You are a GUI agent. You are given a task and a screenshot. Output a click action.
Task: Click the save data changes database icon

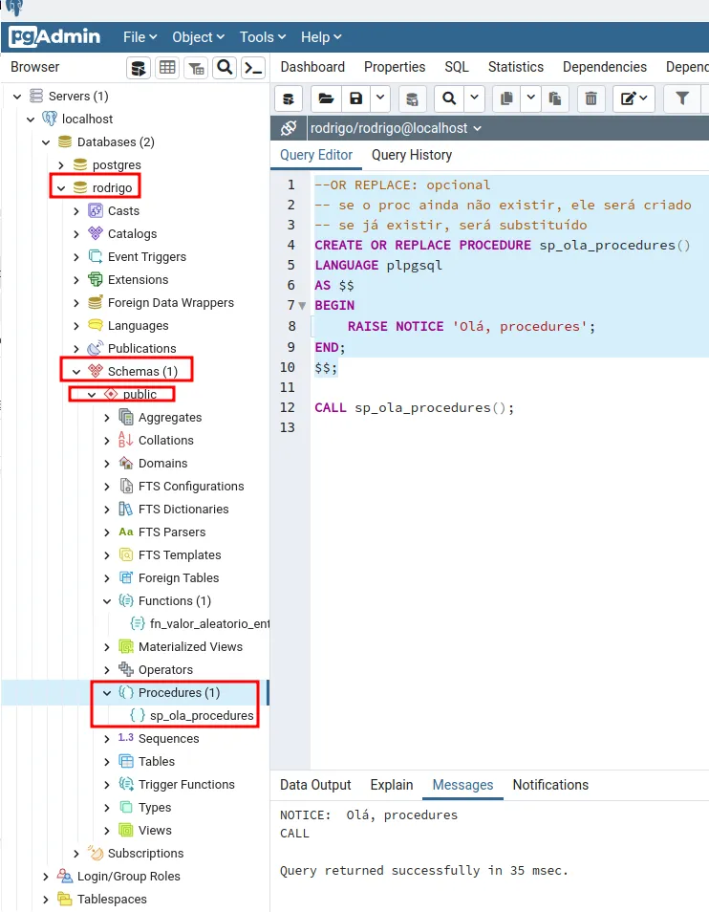[x=412, y=98]
